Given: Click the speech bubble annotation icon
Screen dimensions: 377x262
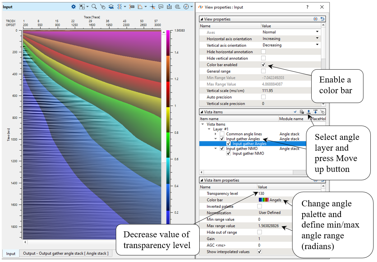Looking at the screenshot, I should tap(161, 7).
